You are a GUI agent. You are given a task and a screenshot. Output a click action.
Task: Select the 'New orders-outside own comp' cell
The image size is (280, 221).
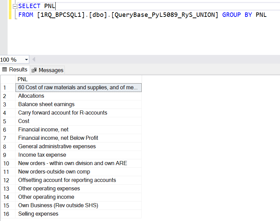pyautogui.click(x=79, y=172)
